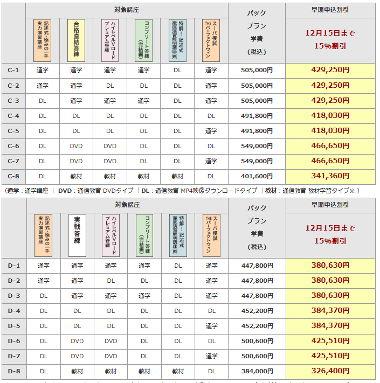380x383 pixels.
Task: Click the DVD cell under 合格直結答練 in row C-6
Action: point(76,147)
